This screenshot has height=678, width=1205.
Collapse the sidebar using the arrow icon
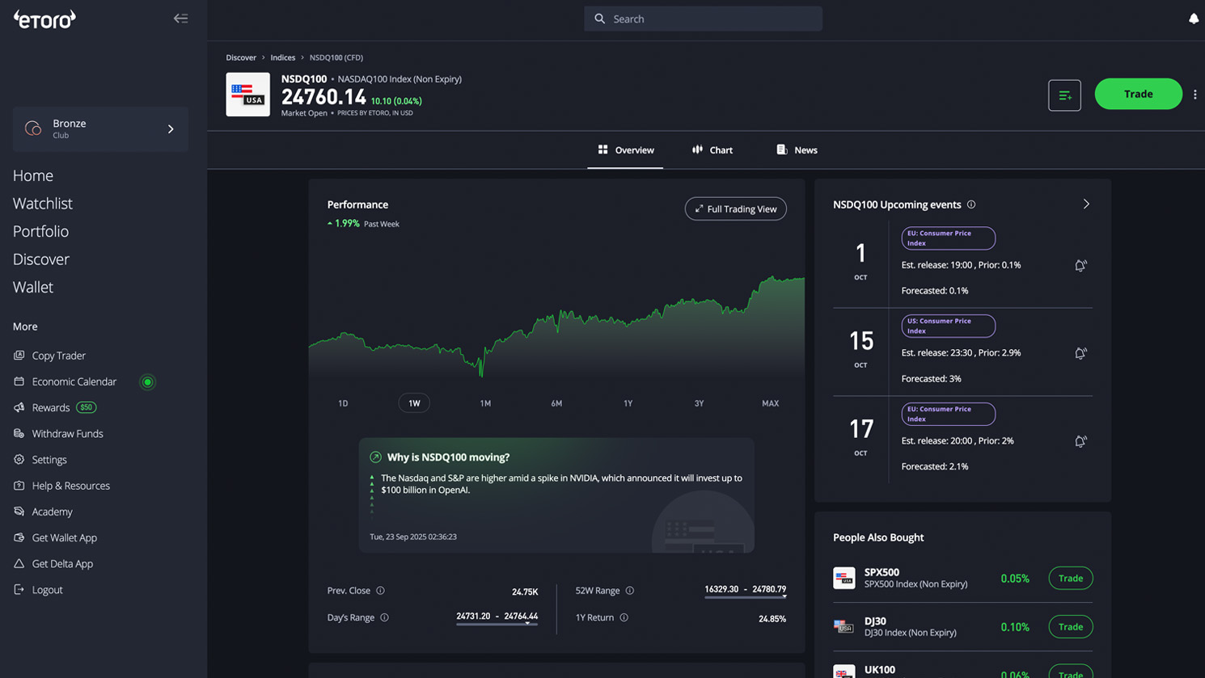click(180, 19)
